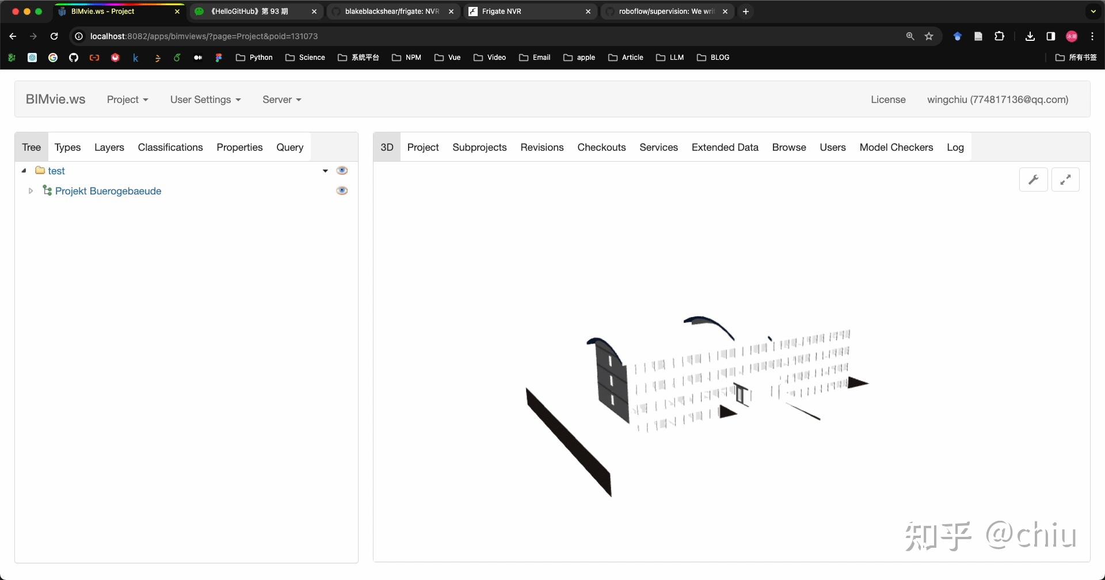Click the reader mode icon in address bar
The height and width of the screenshot is (580, 1105).
pos(978,36)
